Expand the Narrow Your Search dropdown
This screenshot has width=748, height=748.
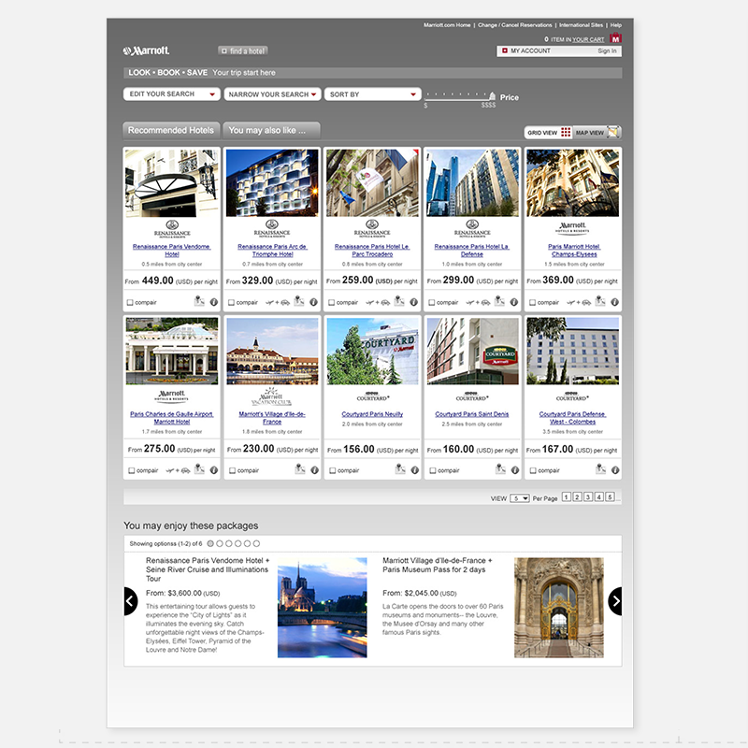[x=272, y=94]
